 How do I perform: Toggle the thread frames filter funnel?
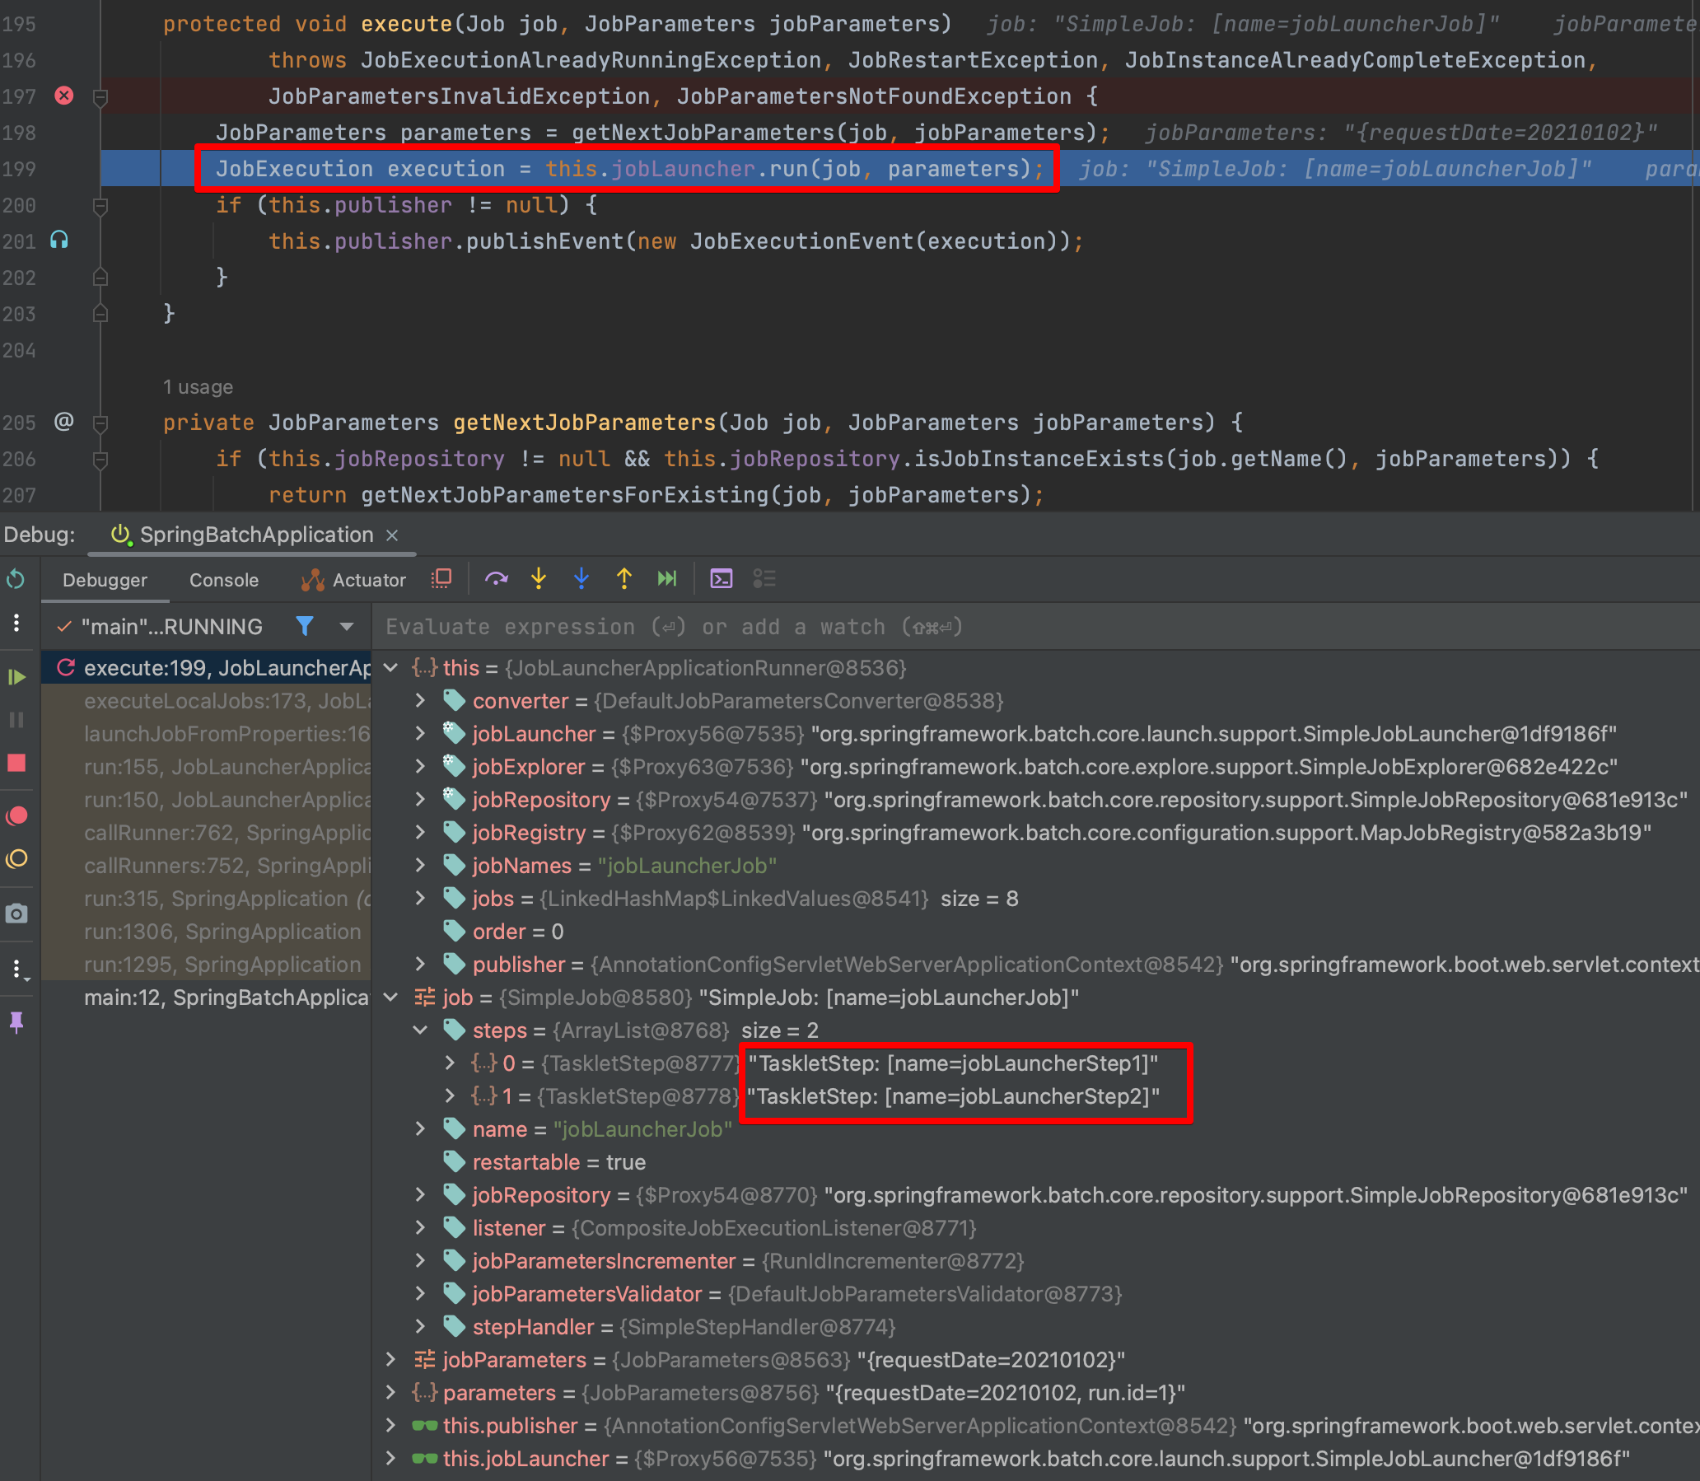coord(305,627)
